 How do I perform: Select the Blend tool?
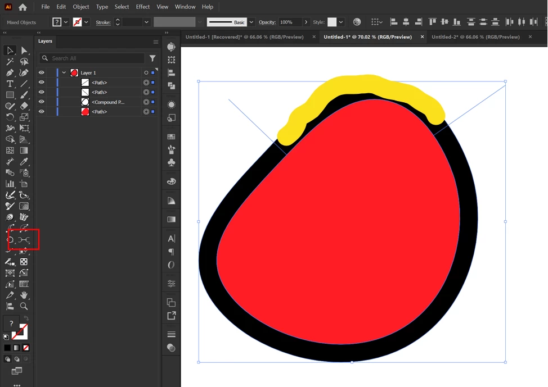10,173
